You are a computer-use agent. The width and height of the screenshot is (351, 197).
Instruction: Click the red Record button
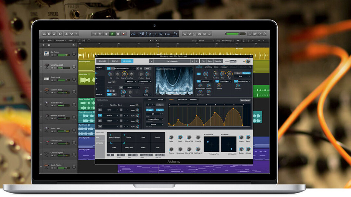123,34
